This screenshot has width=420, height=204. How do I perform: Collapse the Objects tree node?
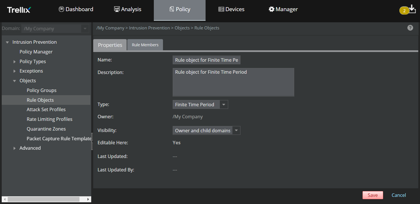pos(15,81)
